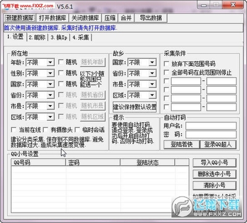Tick the 当前在线 checkbox
This screenshot has width=247, height=223.
(14, 130)
